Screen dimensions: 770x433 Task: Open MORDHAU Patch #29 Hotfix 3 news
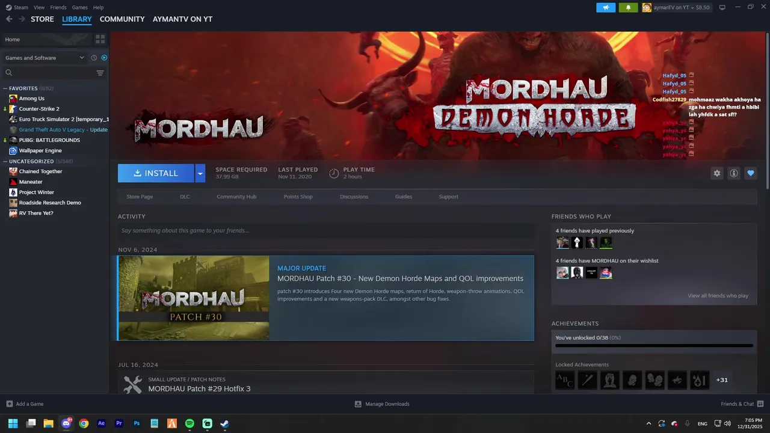199,388
